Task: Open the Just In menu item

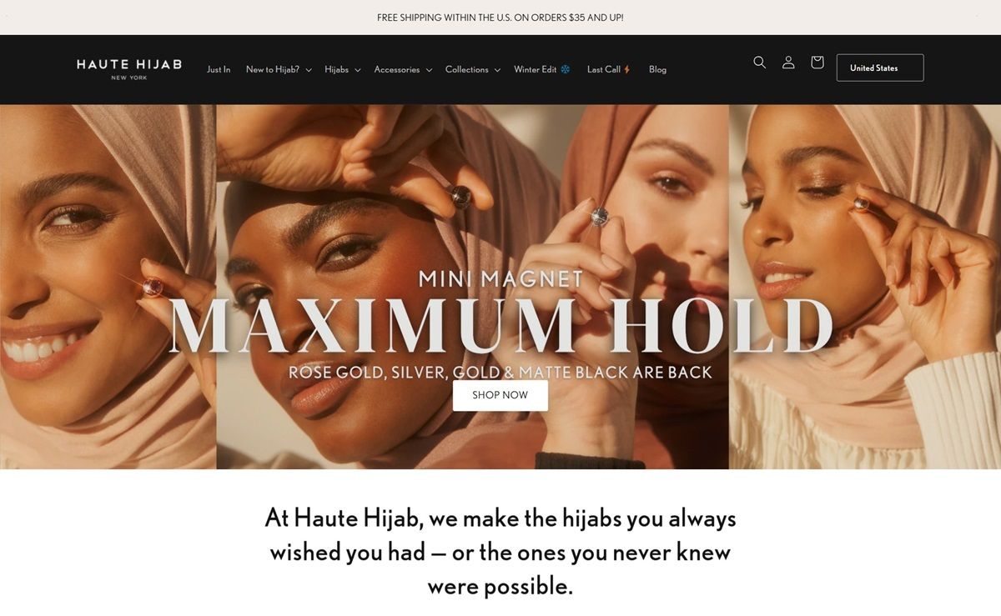Action: [219, 69]
